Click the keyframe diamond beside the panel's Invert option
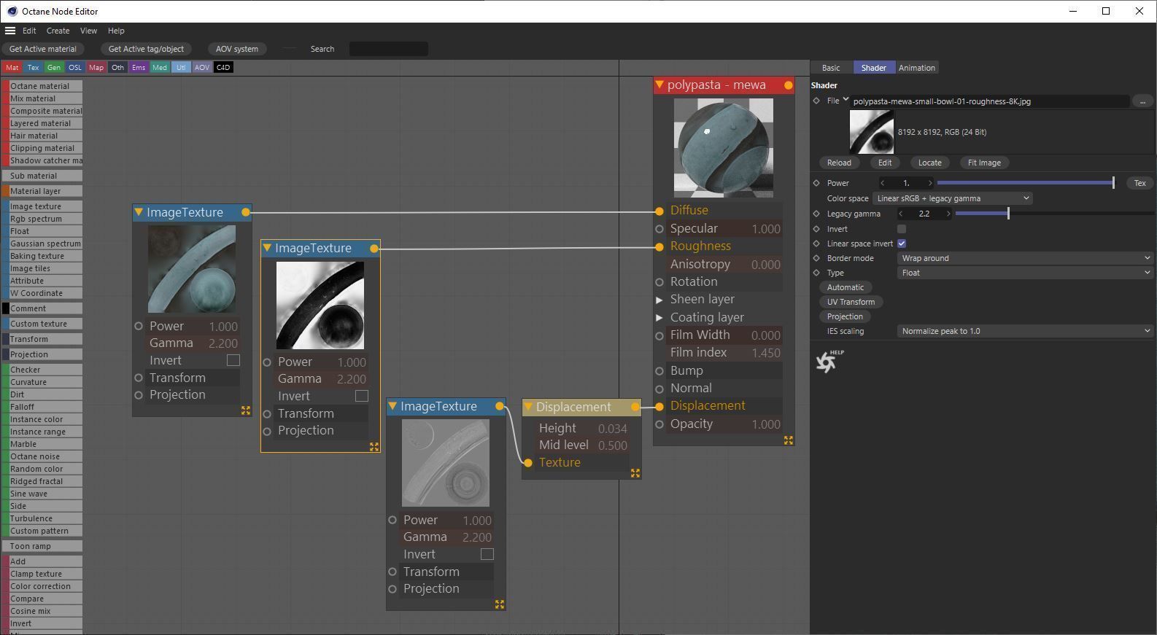 click(816, 229)
